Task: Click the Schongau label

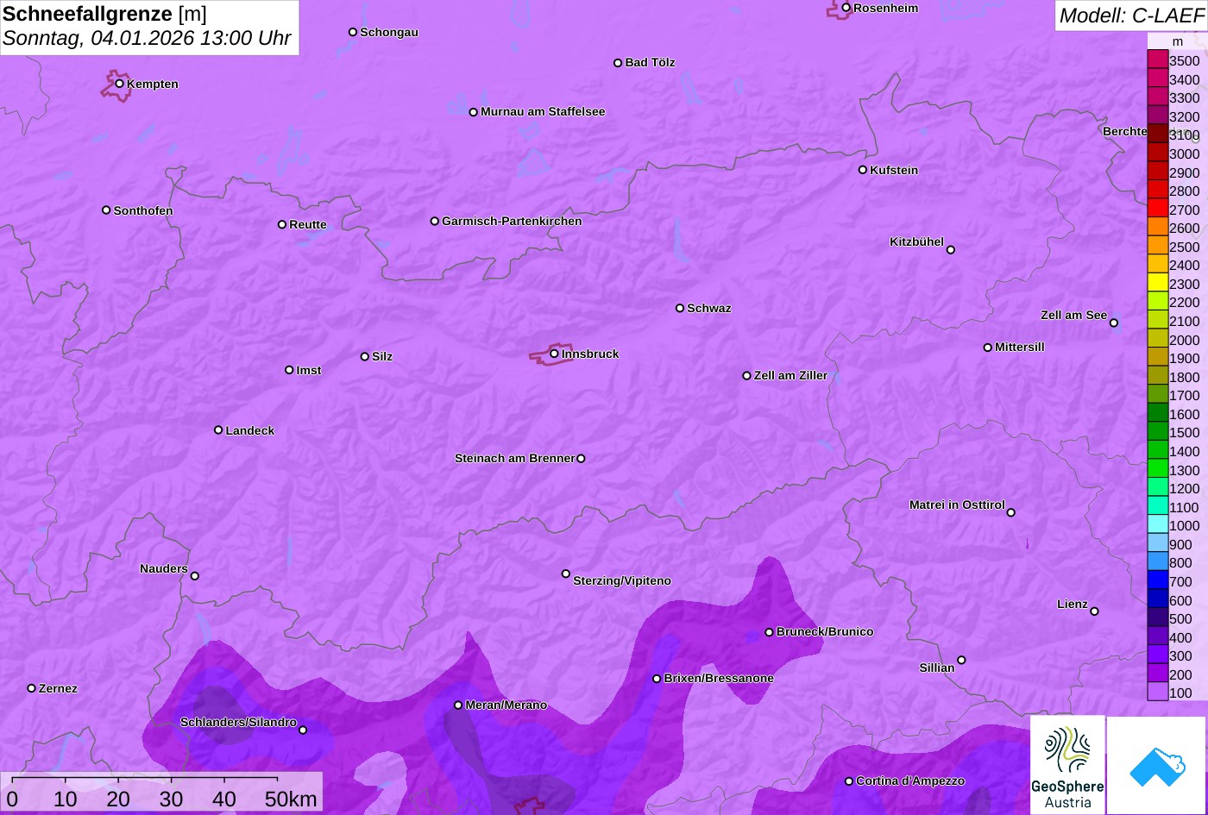Action: tap(389, 32)
